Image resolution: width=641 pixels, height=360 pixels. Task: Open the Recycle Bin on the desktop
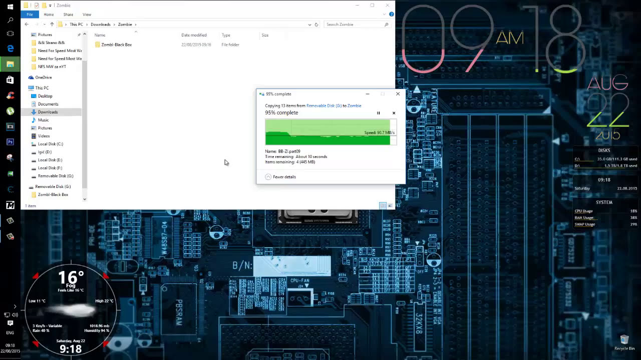pos(624,342)
